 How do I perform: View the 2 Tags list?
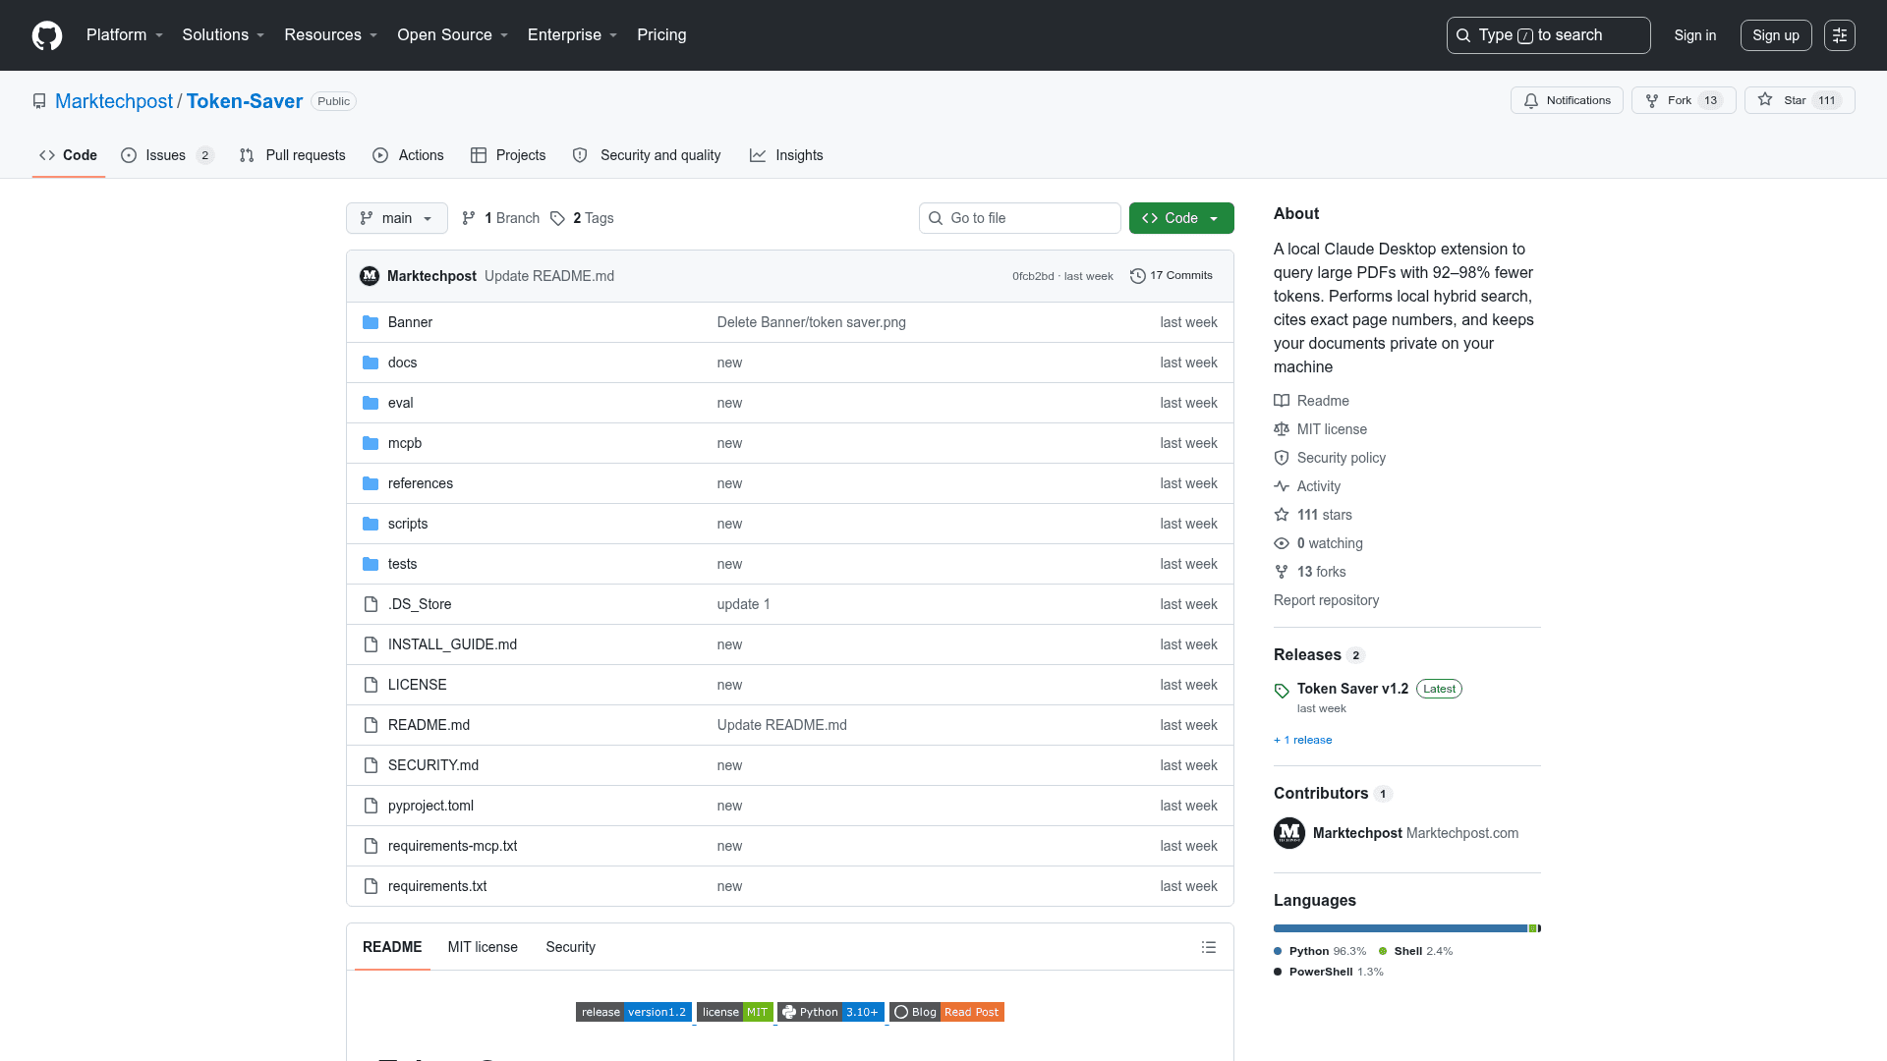(582, 218)
